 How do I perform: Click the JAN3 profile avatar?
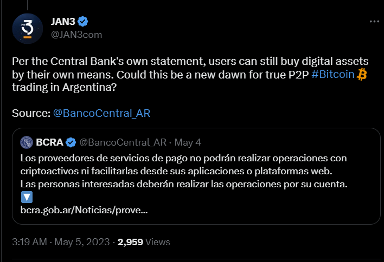(x=27, y=29)
